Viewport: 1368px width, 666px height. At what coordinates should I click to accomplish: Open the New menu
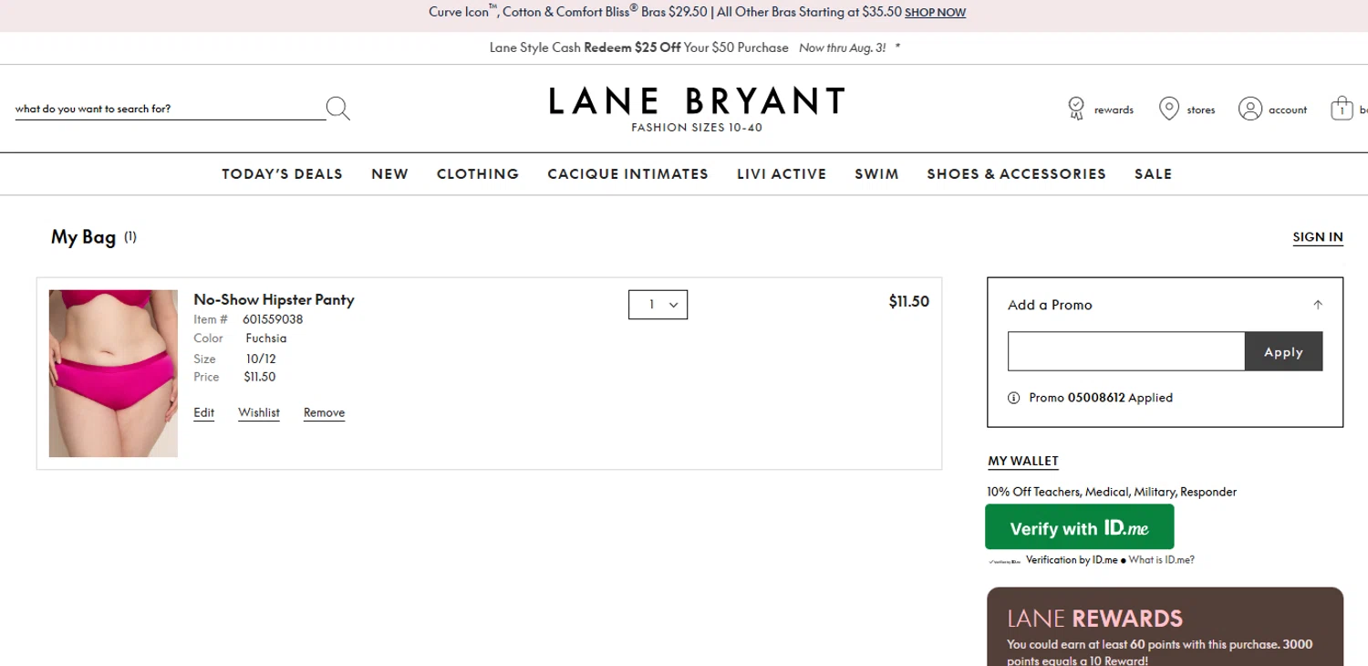point(389,173)
